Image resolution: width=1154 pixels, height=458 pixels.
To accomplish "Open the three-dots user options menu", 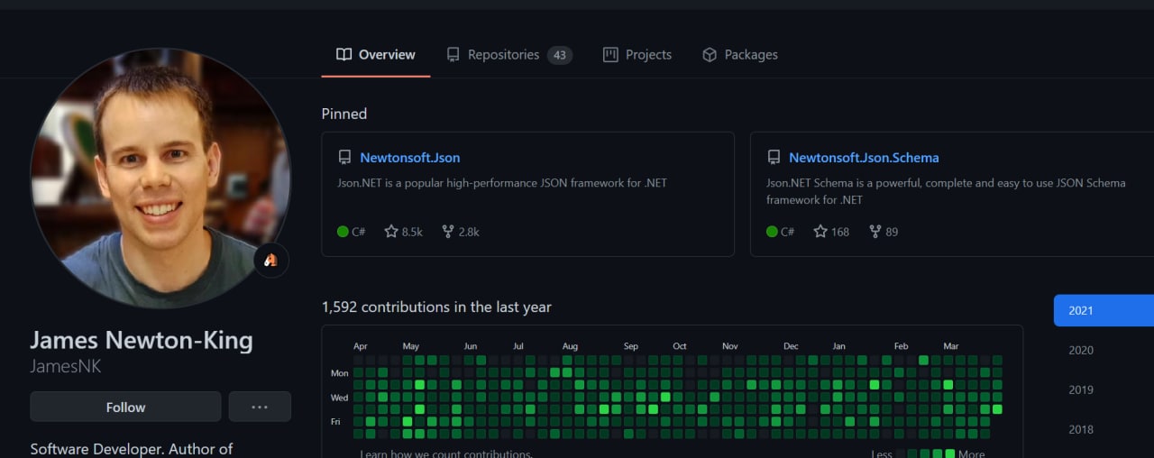I will [x=260, y=407].
